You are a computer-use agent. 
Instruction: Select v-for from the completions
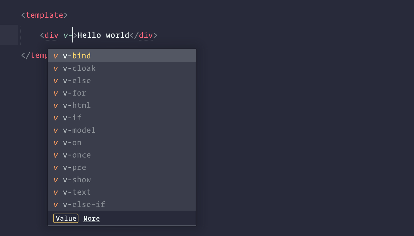pyautogui.click(x=122, y=93)
